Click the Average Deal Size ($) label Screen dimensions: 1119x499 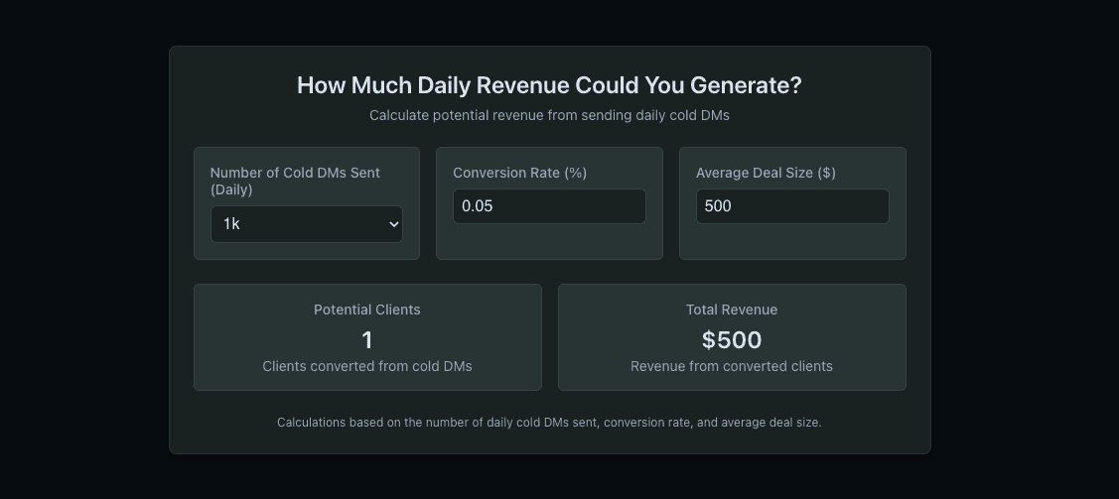coord(766,173)
